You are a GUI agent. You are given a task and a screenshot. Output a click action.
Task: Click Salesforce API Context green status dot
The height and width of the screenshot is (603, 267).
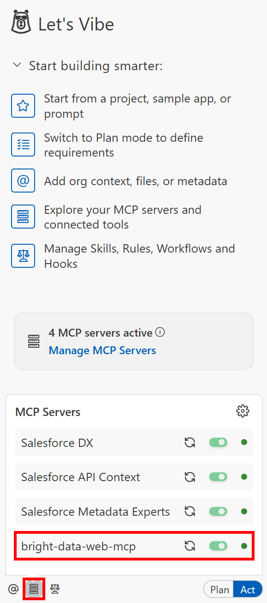[244, 476]
